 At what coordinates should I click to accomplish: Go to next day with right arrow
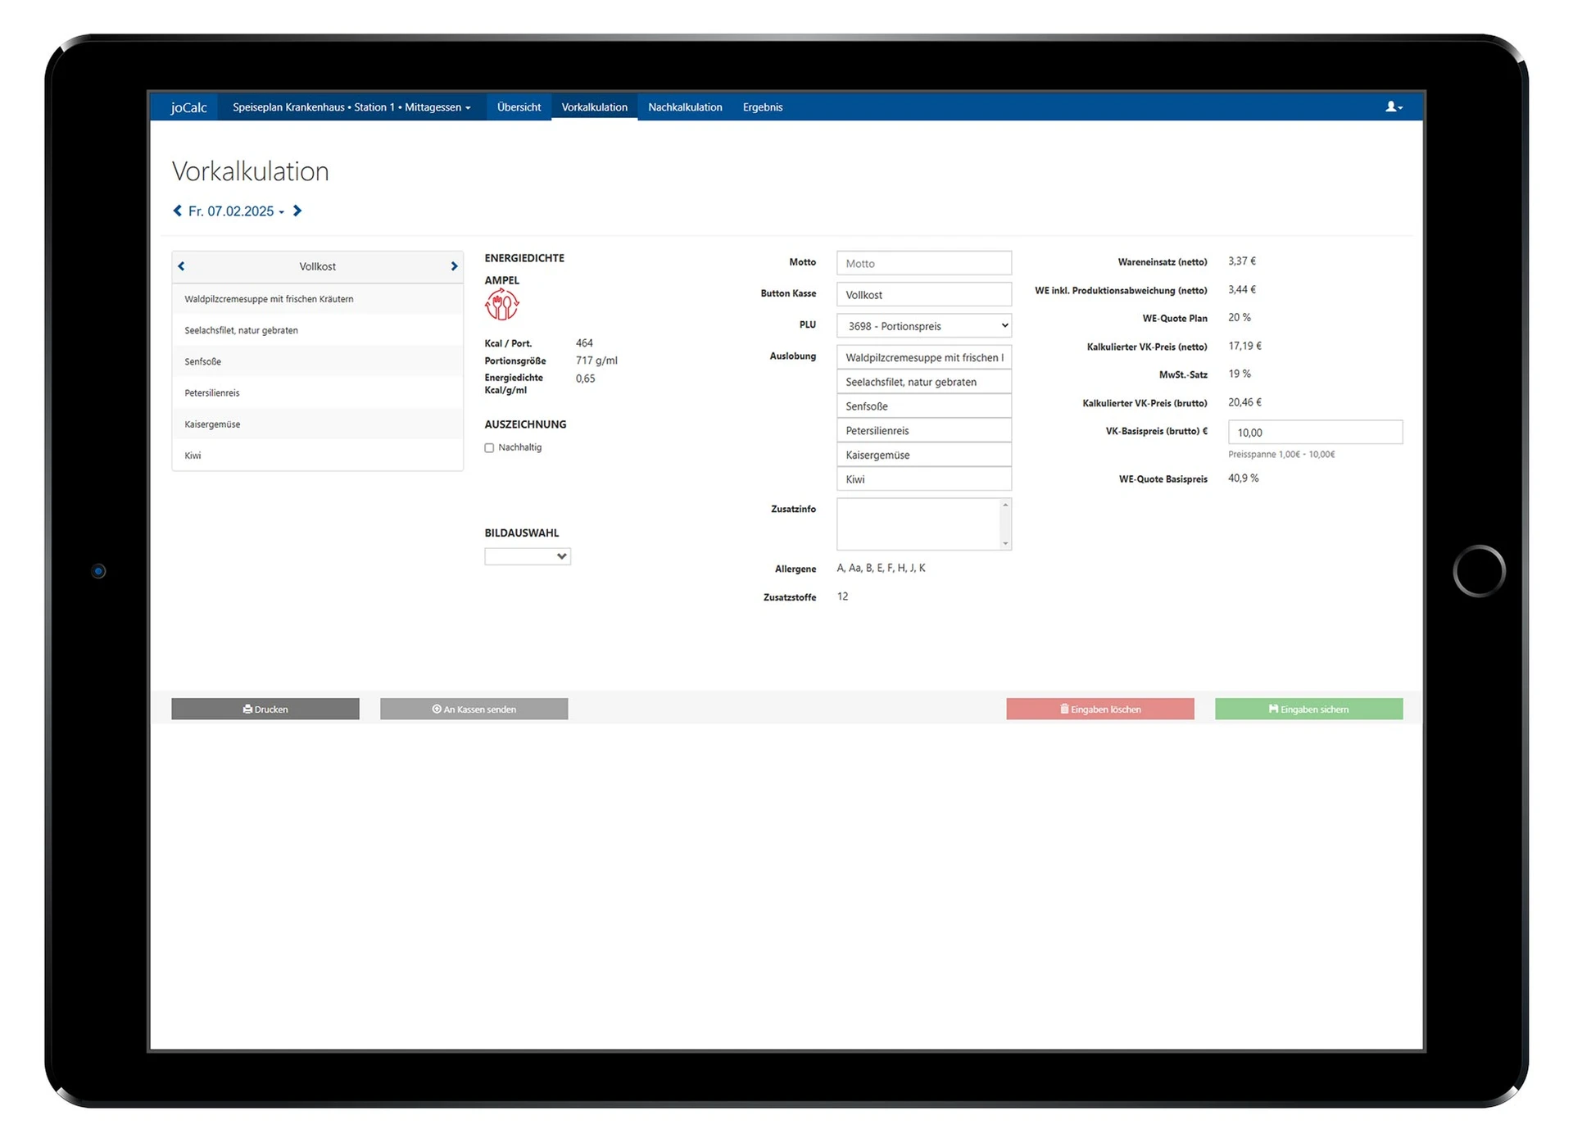[x=297, y=211]
